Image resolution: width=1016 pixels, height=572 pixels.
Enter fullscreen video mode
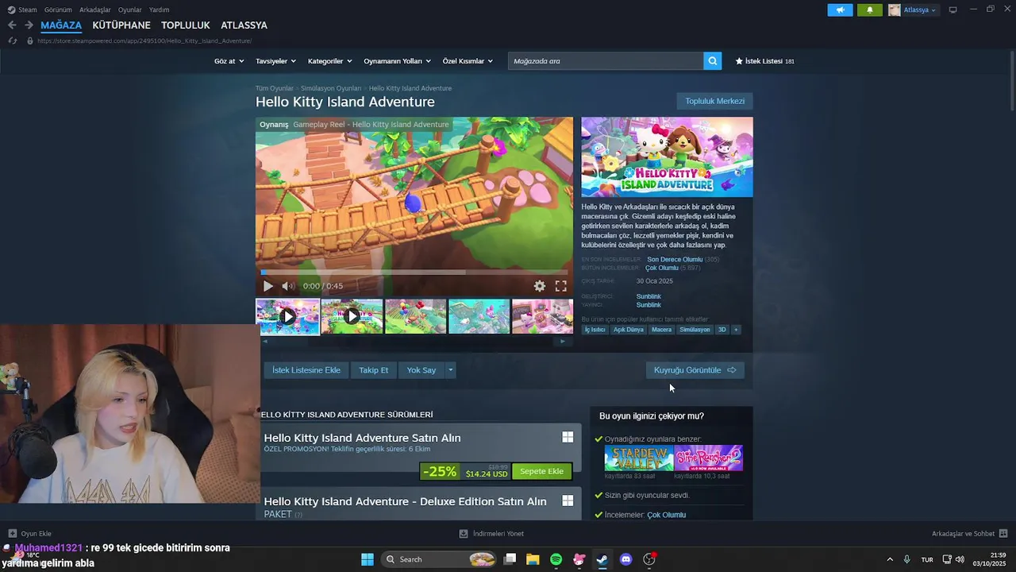click(x=560, y=286)
